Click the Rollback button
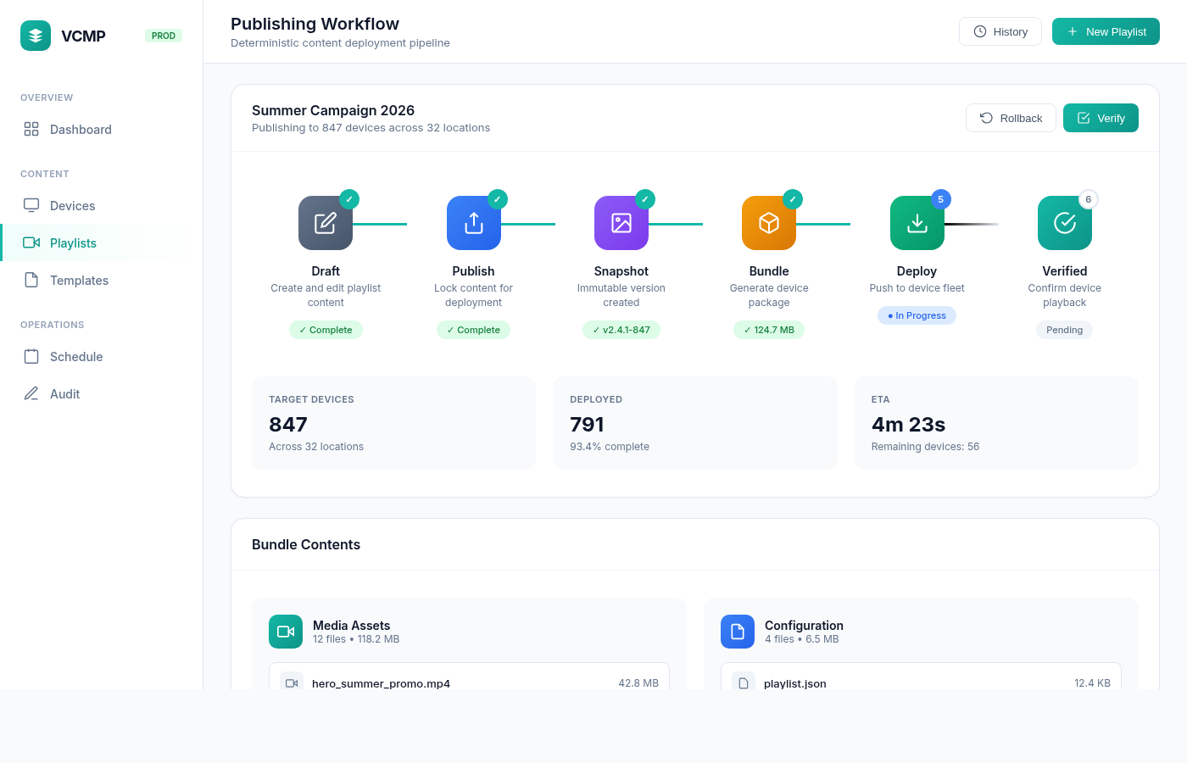 tap(1011, 118)
